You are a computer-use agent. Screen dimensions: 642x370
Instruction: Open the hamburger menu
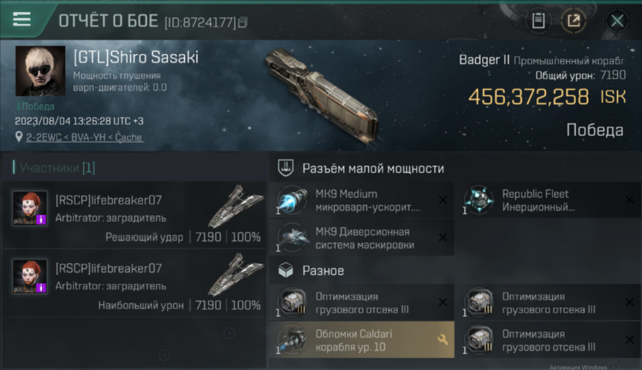tap(22, 20)
